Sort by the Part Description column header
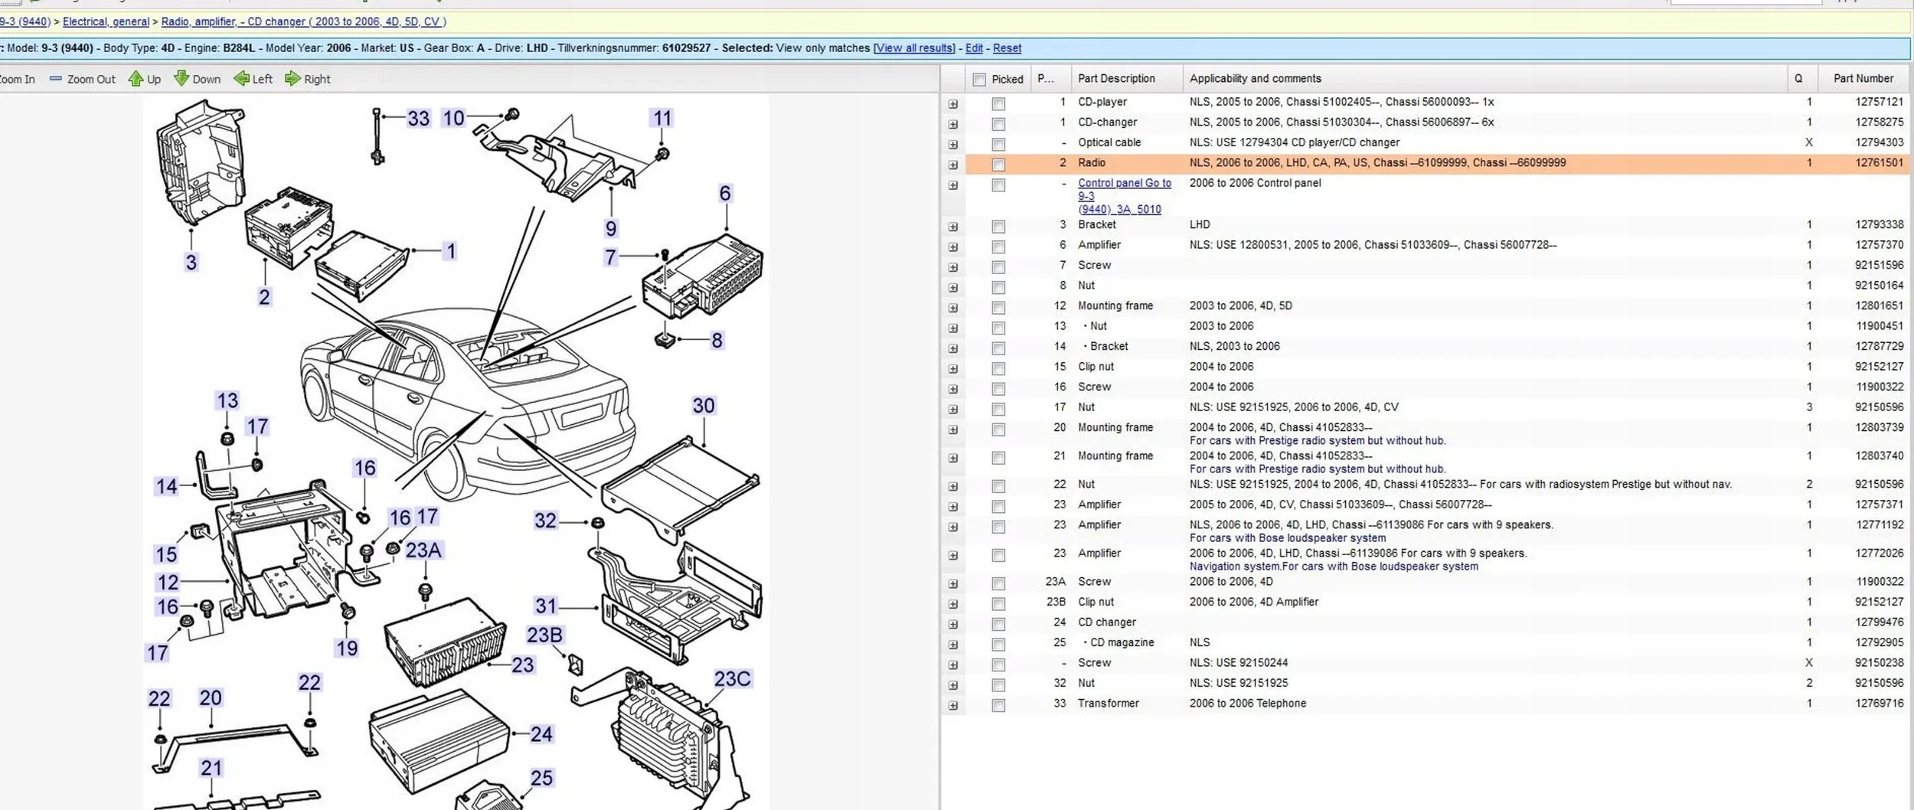The height and width of the screenshot is (810, 1914). coord(1116,79)
